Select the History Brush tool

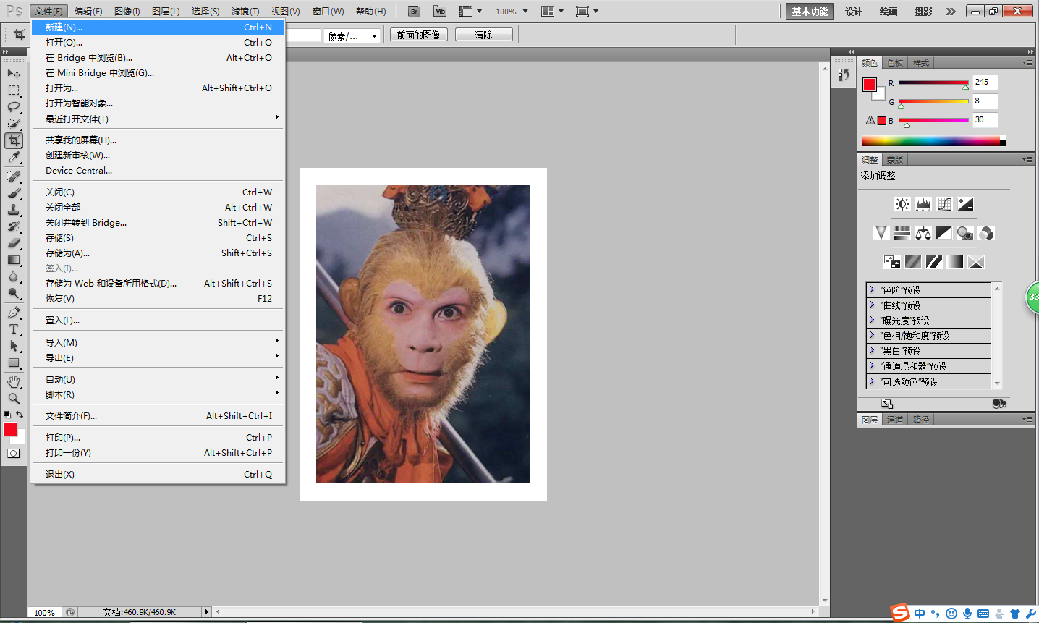coord(14,226)
